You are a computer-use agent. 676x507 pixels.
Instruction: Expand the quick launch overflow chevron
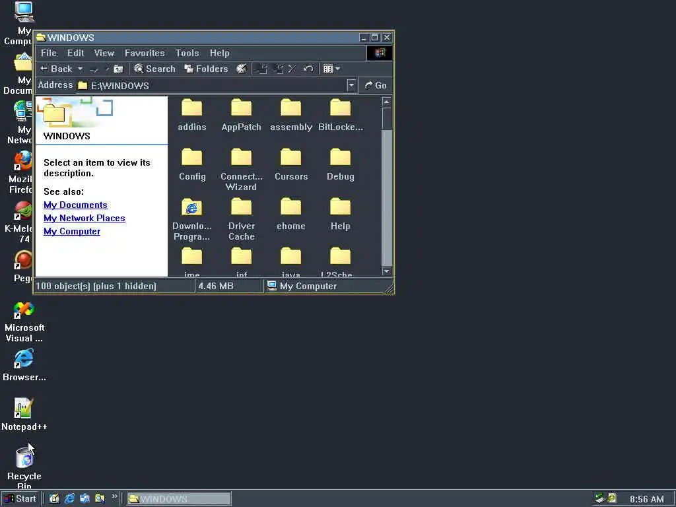(115, 497)
